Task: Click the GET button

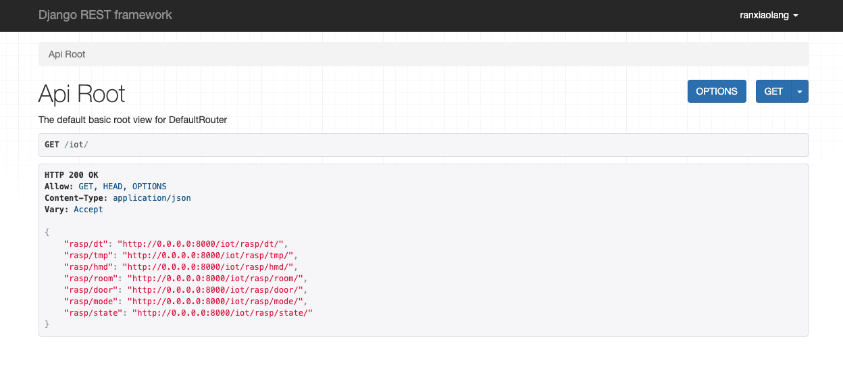Action: pos(773,91)
